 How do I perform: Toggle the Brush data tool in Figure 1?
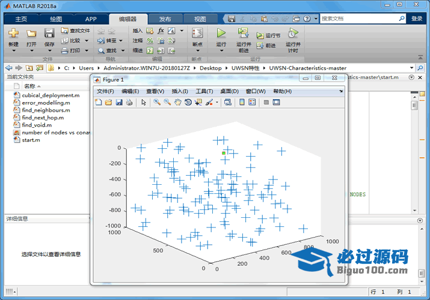[x=209, y=102]
